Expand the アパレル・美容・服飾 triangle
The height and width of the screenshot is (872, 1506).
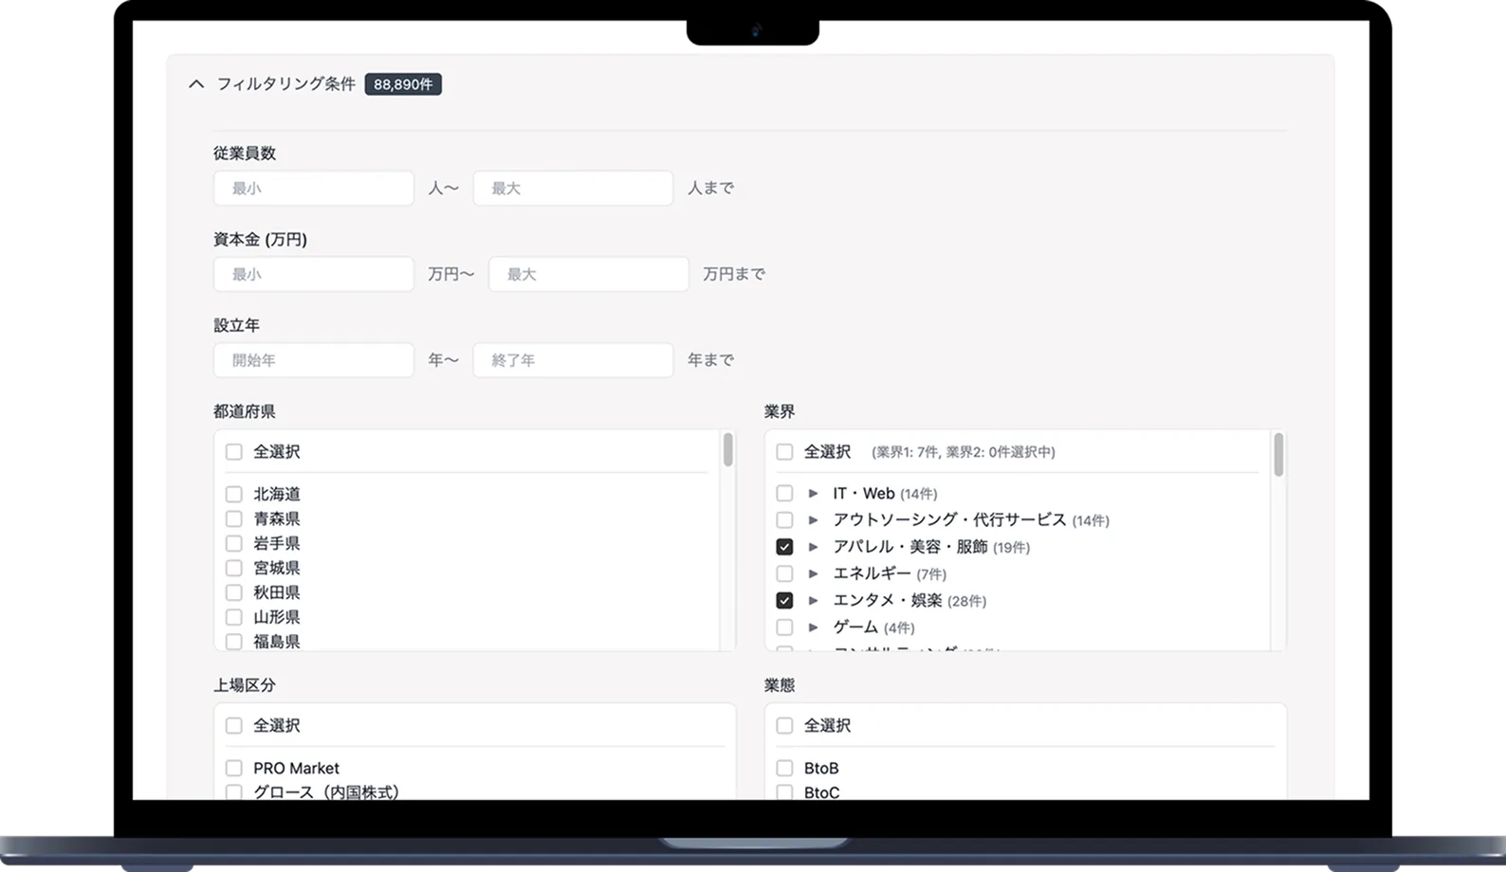pyautogui.click(x=813, y=547)
